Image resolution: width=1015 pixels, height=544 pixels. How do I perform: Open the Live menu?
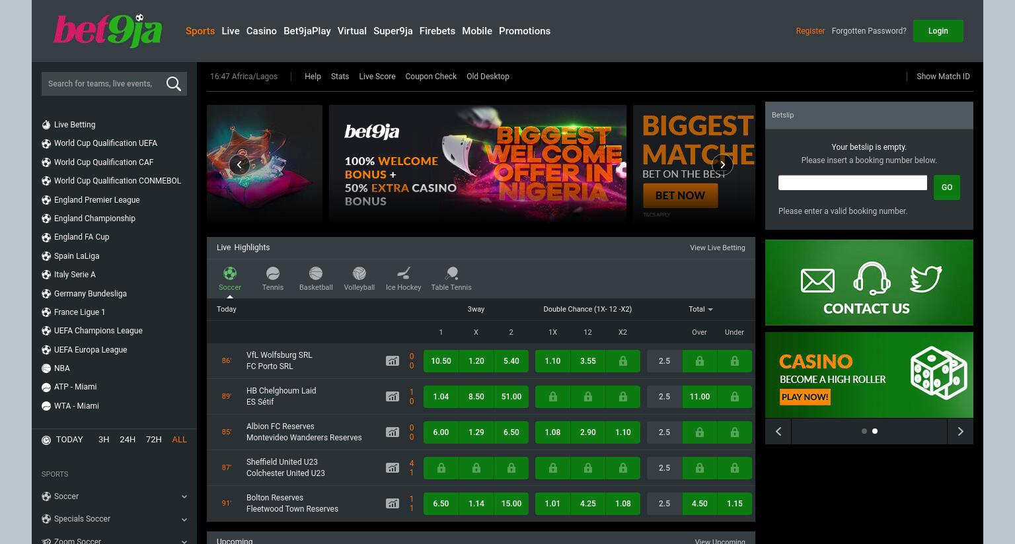click(231, 31)
